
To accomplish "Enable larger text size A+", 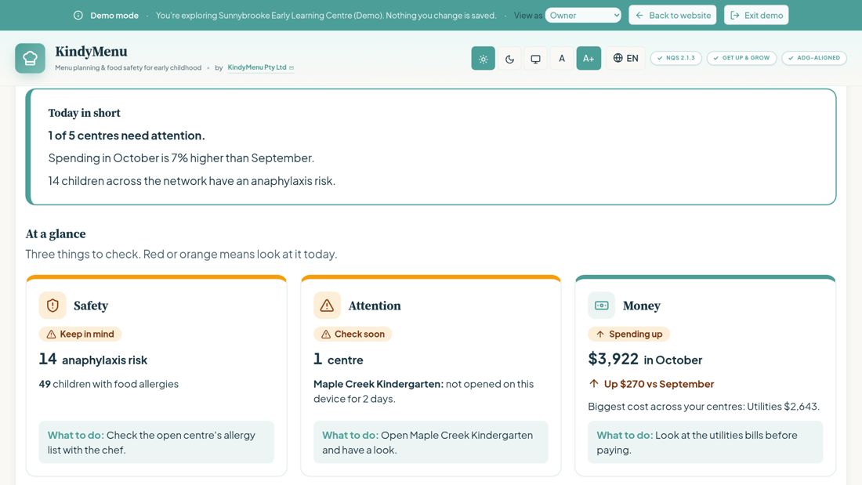I will (x=589, y=58).
